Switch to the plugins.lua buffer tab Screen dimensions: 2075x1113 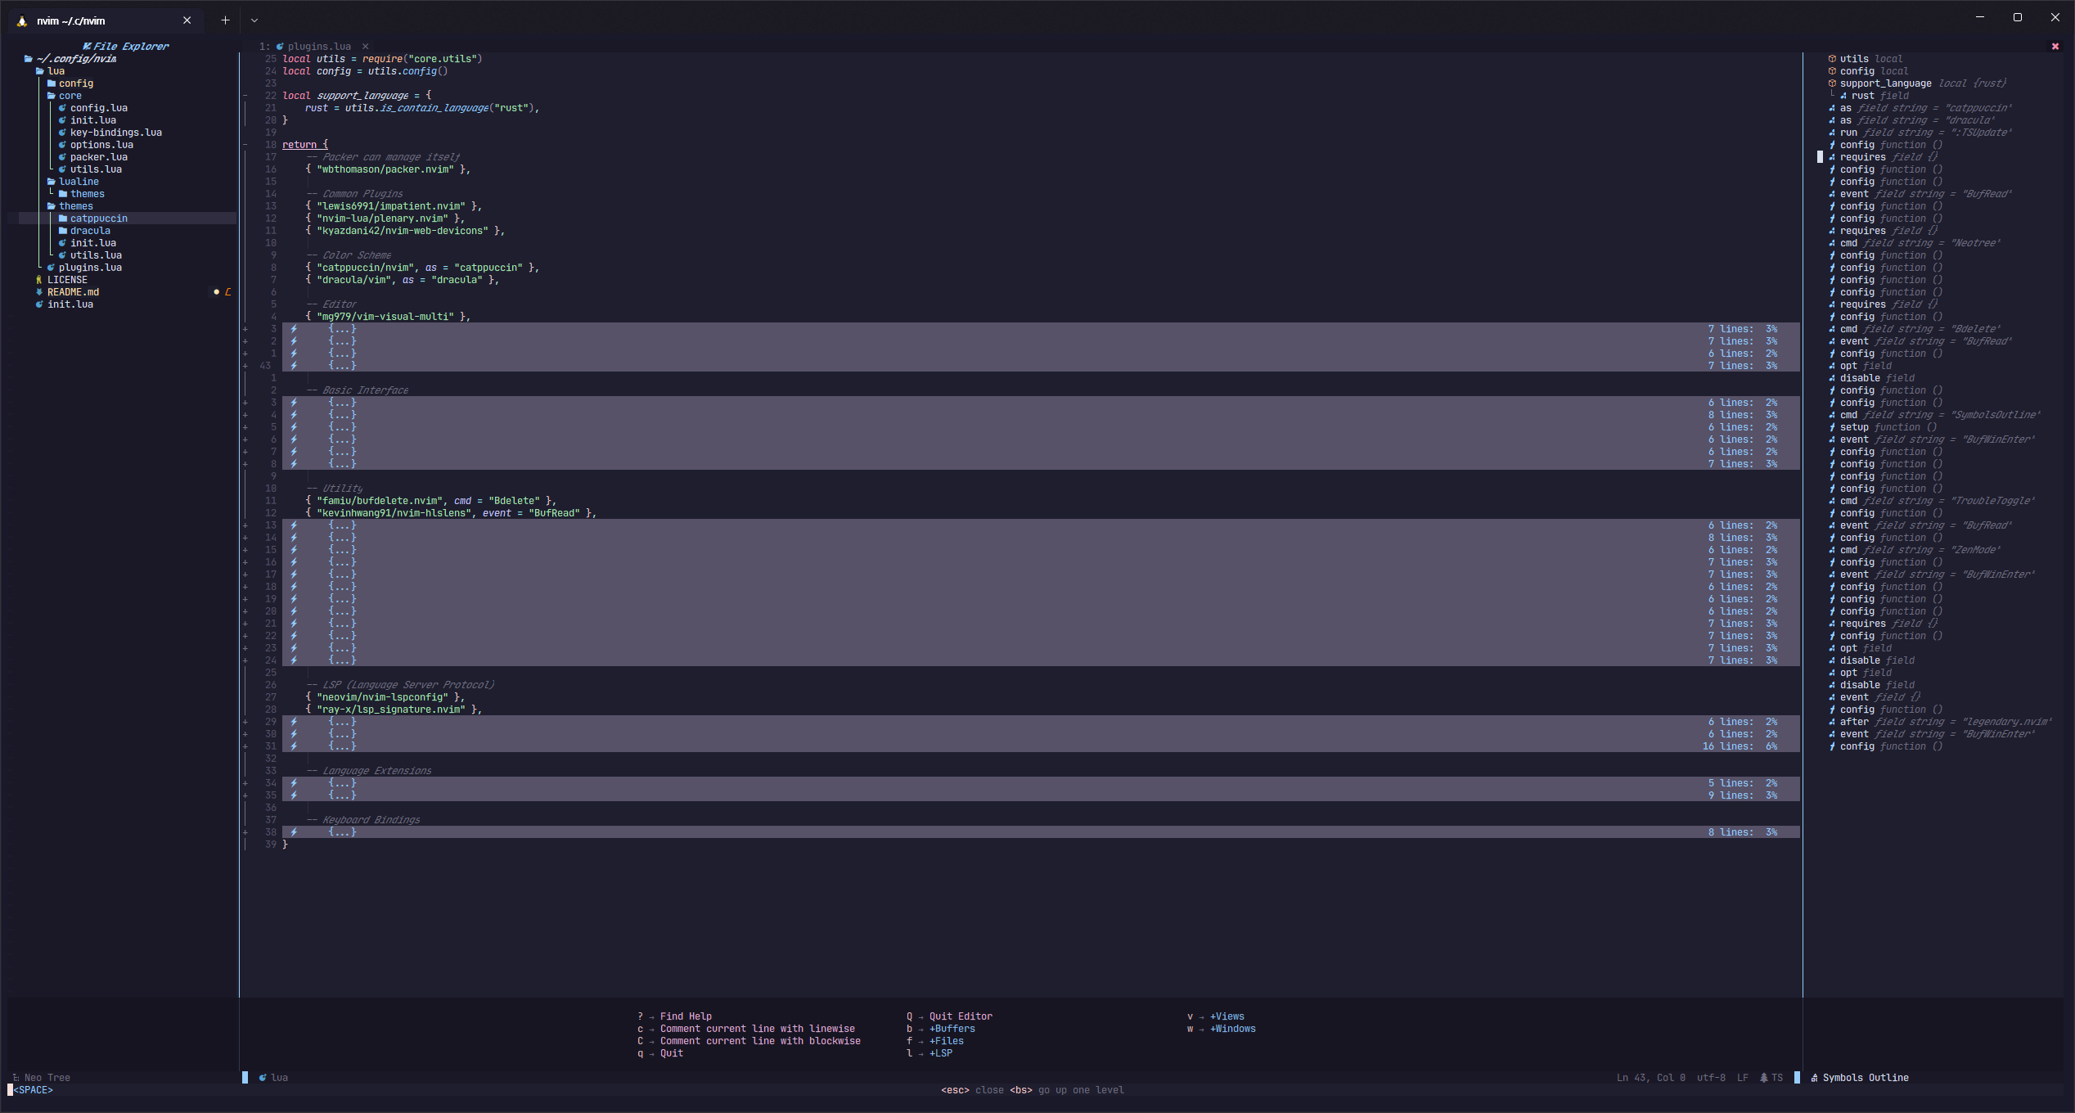click(321, 46)
